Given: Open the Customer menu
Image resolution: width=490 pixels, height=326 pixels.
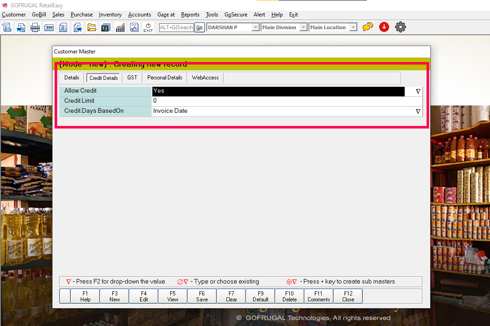Looking at the screenshot, I should pyautogui.click(x=14, y=15).
